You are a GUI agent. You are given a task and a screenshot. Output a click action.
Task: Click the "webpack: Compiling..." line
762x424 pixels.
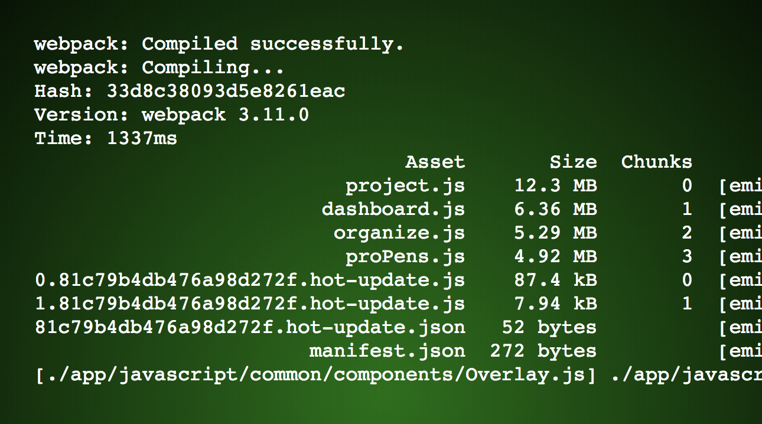coord(159,68)
